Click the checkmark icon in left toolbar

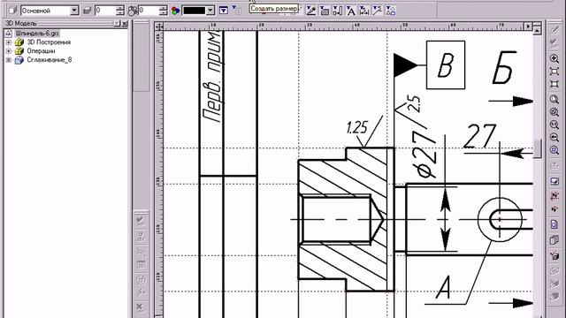[141, 220]
